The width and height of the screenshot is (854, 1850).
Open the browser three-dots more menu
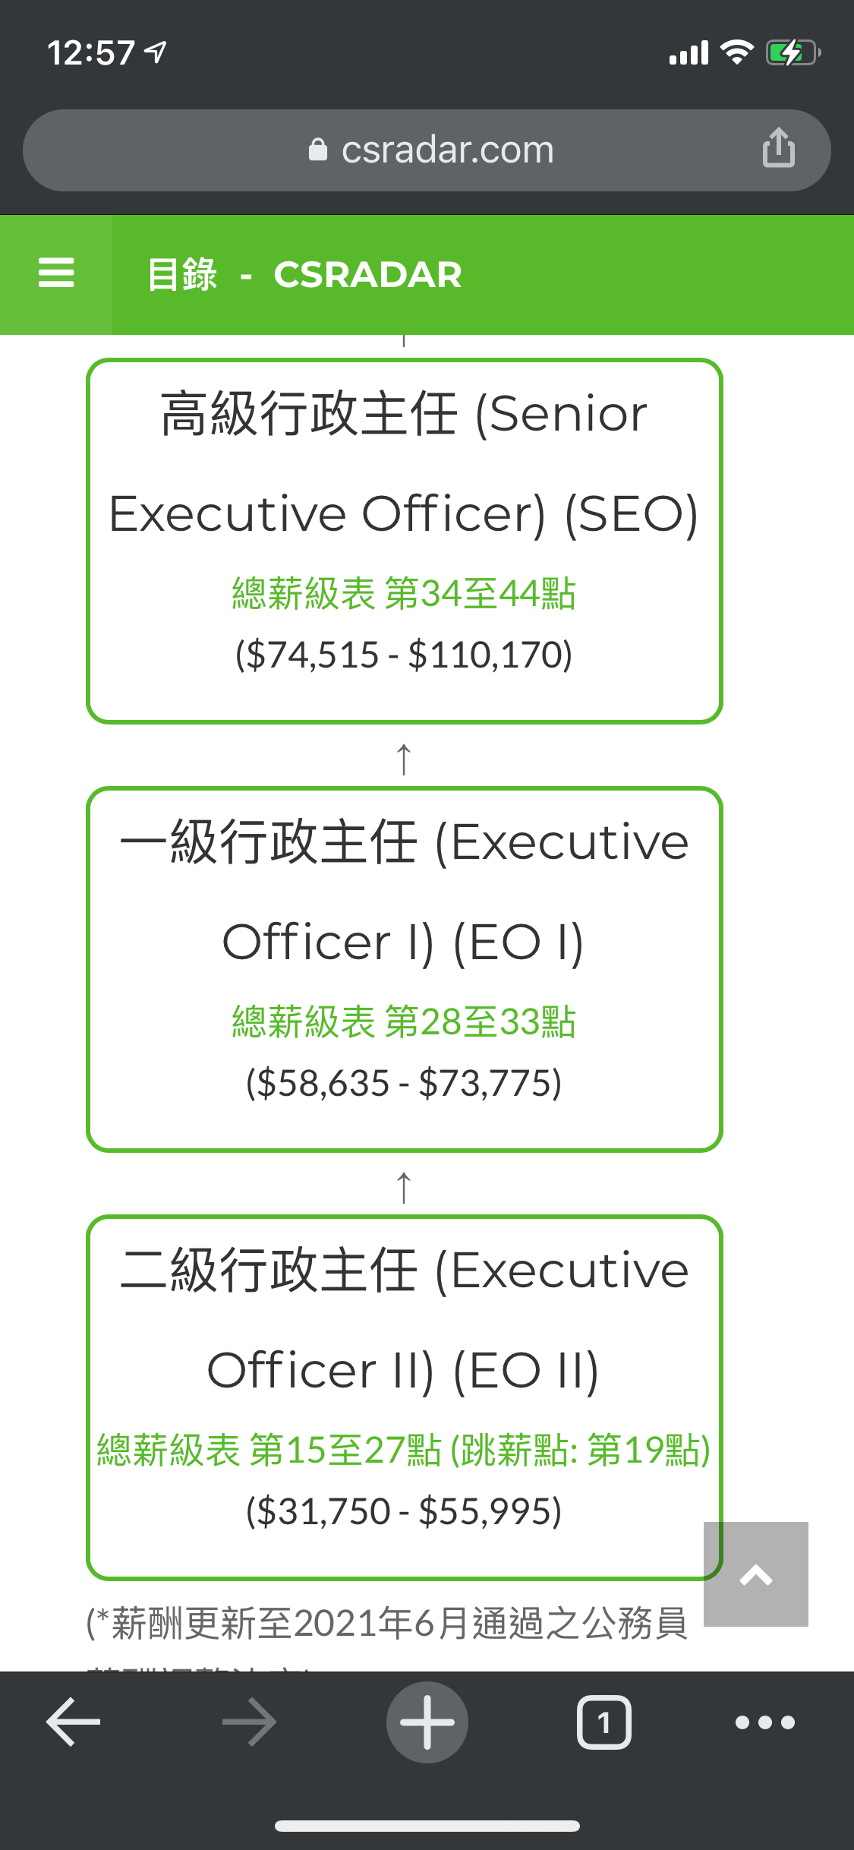click(x=765, y=1722)
